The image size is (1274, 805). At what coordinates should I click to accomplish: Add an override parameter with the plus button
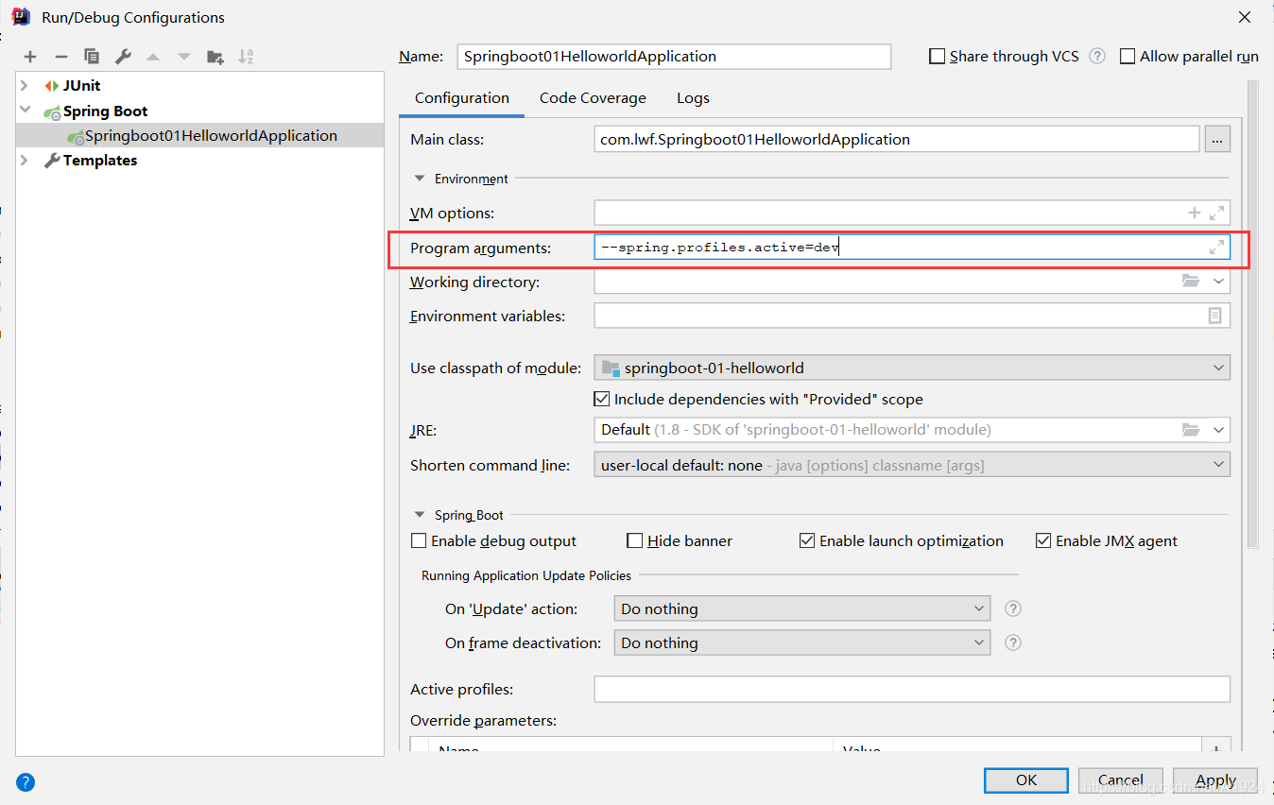pos(1215,748)
